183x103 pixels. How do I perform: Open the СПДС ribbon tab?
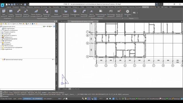coord(82,7)
